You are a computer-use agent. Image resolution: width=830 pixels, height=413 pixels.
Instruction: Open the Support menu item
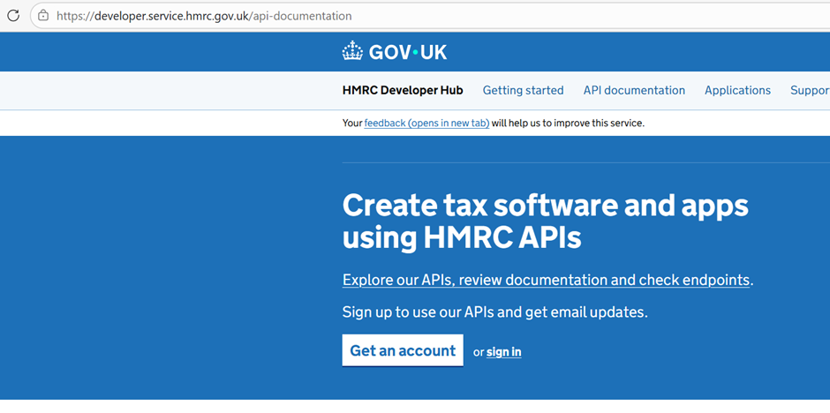810,90
